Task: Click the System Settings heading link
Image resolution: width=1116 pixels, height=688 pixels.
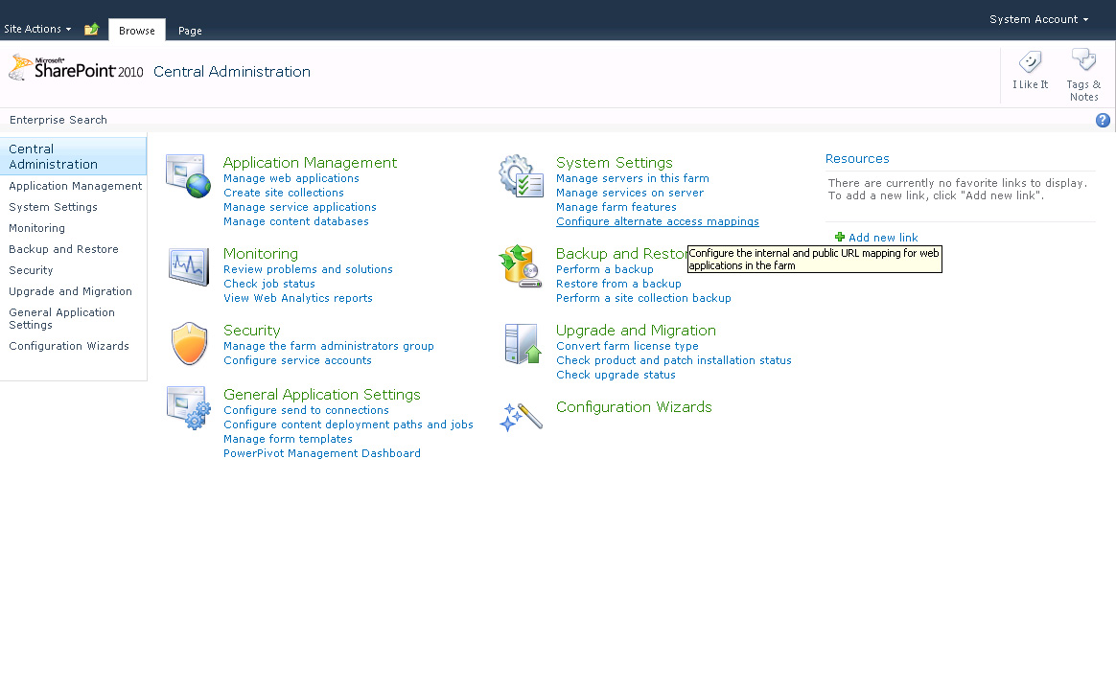Action: point(615,163)
